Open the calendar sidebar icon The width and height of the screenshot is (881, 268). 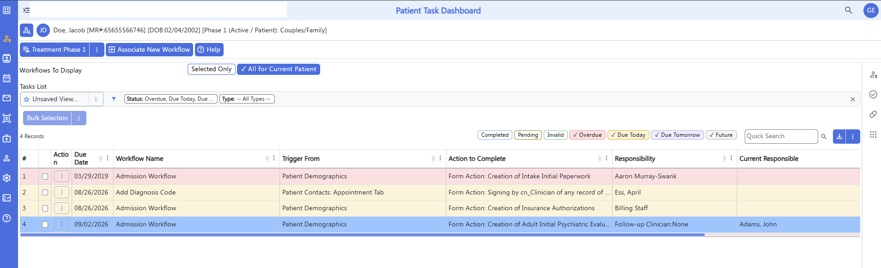tap(6, 79)
